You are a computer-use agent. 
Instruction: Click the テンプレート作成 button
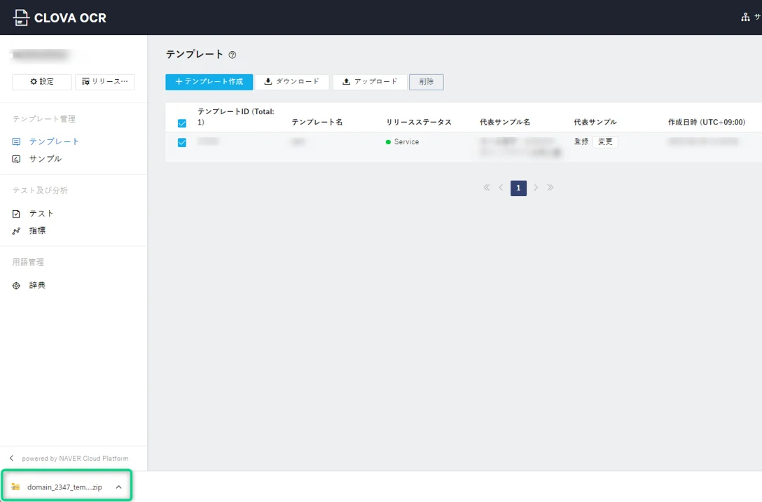tap(209, 82)
